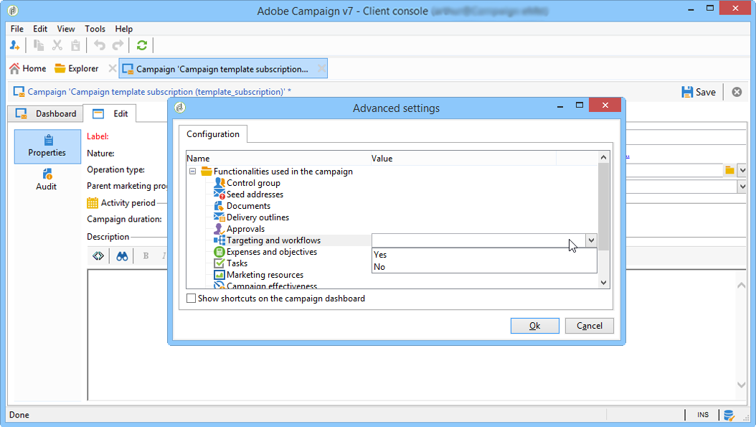Open the lower dropdown arrow at far right

point(742,187)
